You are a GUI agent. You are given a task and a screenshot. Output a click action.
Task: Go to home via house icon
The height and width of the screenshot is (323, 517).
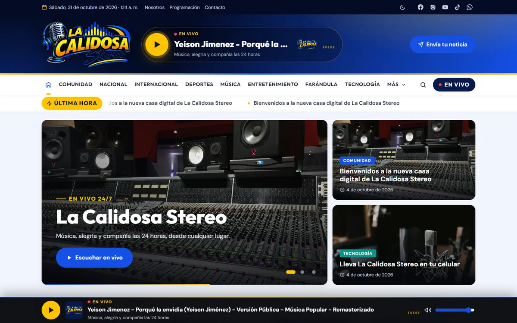click(x=49, y=84)
